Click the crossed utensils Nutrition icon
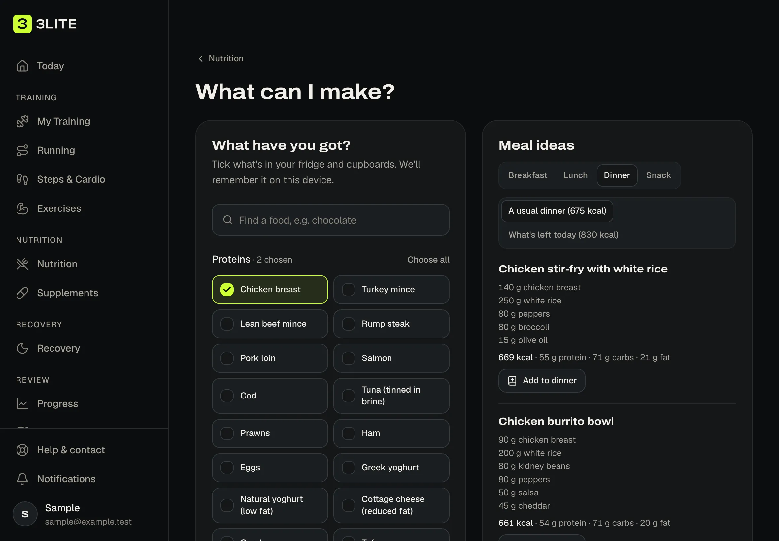 pyautogui.click(x=22, y=264)
